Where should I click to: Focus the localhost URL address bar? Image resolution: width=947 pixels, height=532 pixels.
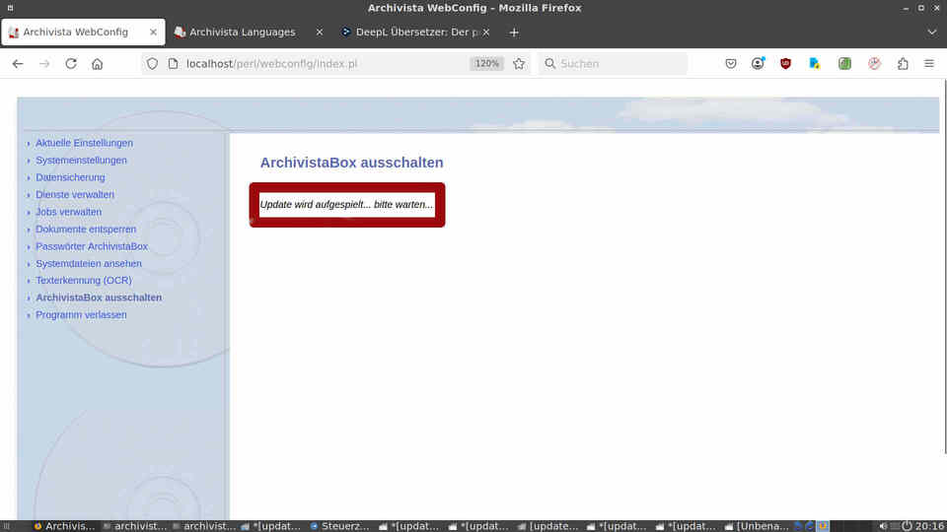click(x=272, y=63)
